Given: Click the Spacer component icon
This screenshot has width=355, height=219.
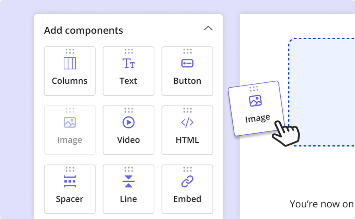Looking at the screenshot, I should [70, 181].
